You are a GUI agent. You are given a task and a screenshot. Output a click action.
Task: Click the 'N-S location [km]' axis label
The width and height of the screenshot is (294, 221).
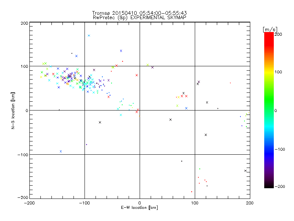[x=13, y=111]
